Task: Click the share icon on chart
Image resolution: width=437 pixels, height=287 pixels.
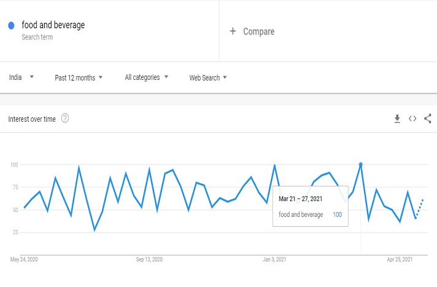Action: point(428,119)
